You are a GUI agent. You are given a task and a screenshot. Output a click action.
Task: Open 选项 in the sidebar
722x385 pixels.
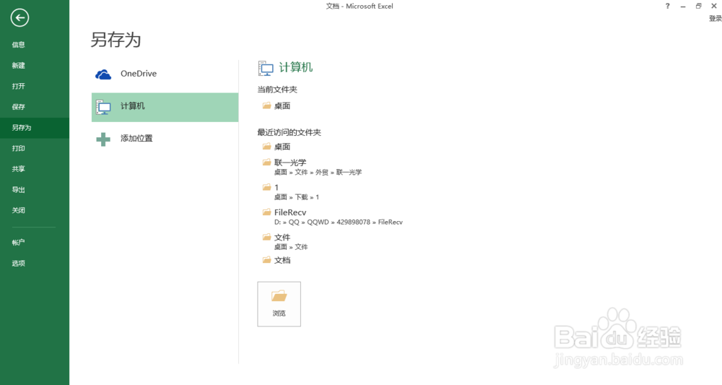19,264
